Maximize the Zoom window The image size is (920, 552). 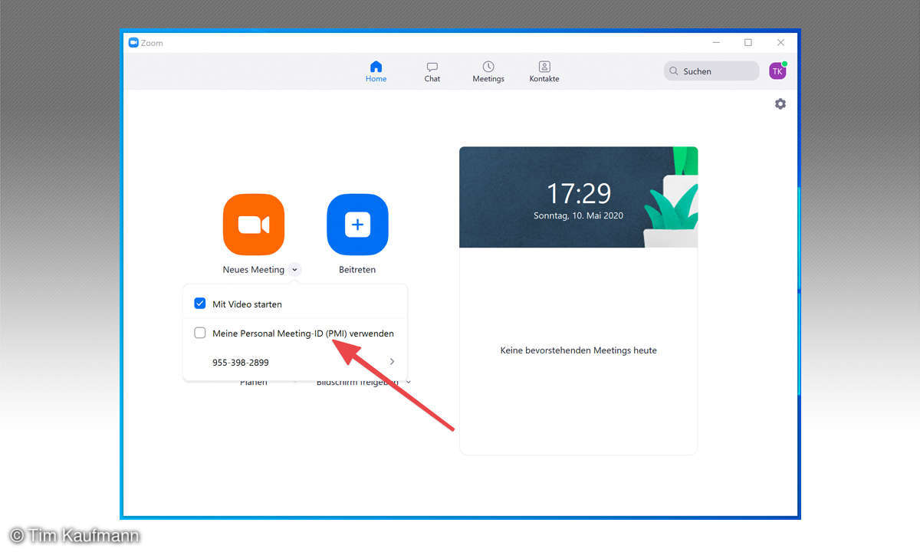(748, 43)
